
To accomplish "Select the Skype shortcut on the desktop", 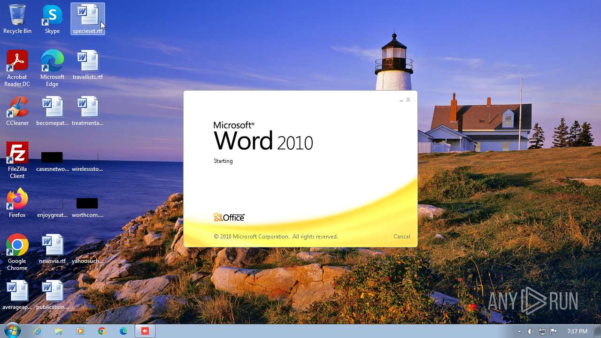I will [x=52, y=19].
